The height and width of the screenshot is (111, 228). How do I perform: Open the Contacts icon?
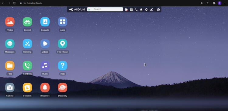tap(45, 22)
